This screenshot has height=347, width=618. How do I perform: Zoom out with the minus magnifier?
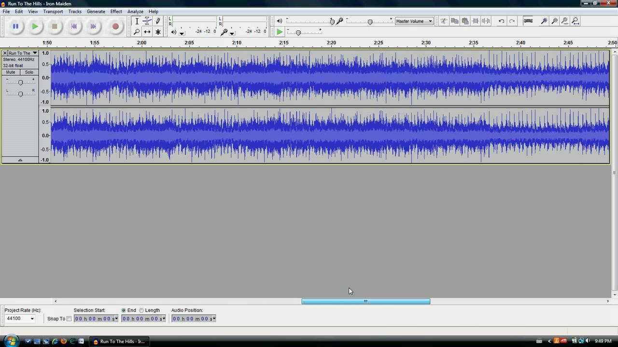(555, 21)
